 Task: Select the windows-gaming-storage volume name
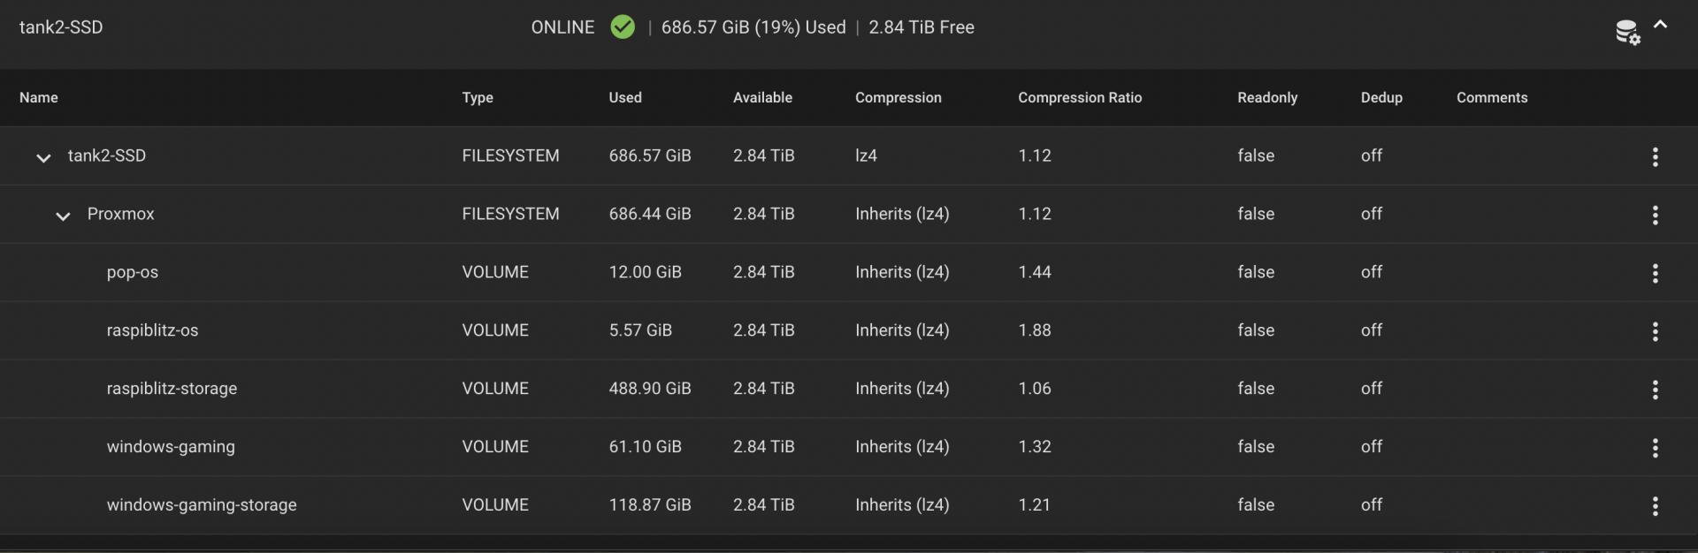tap(202, 505)
